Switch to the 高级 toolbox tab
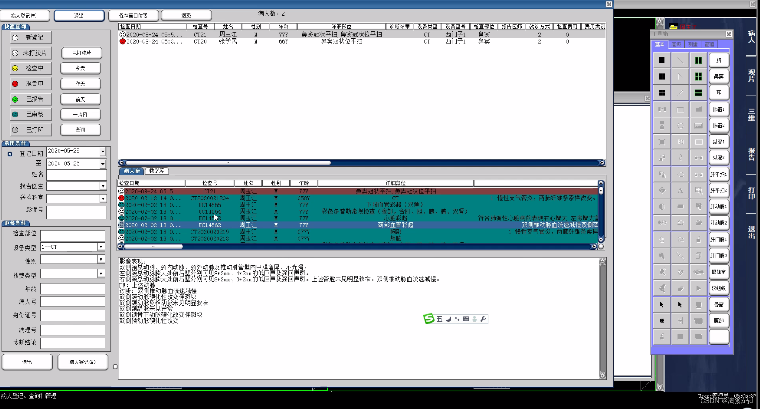Screen dimensions: 760x409 [x=676, y=45]
